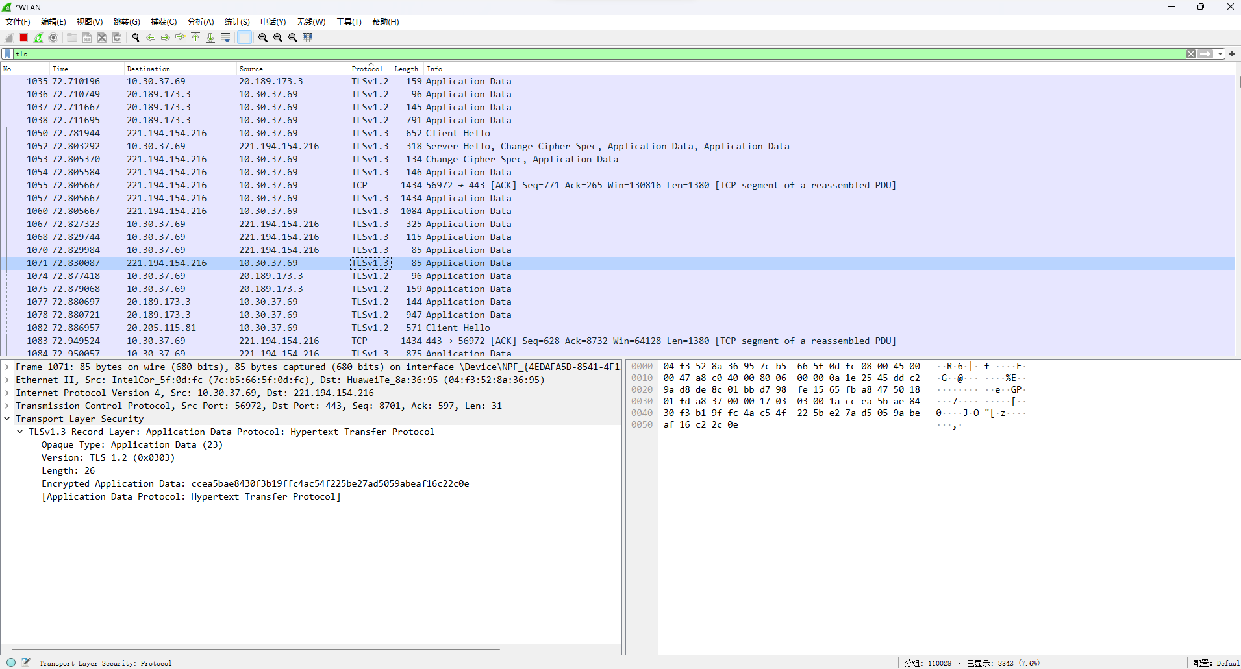
Task: Sort packets by Destination column header
Action: (180, 69)
